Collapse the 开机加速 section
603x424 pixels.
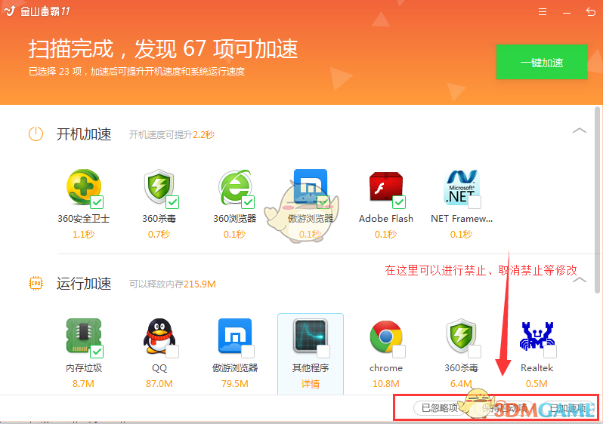coord(579,131)
